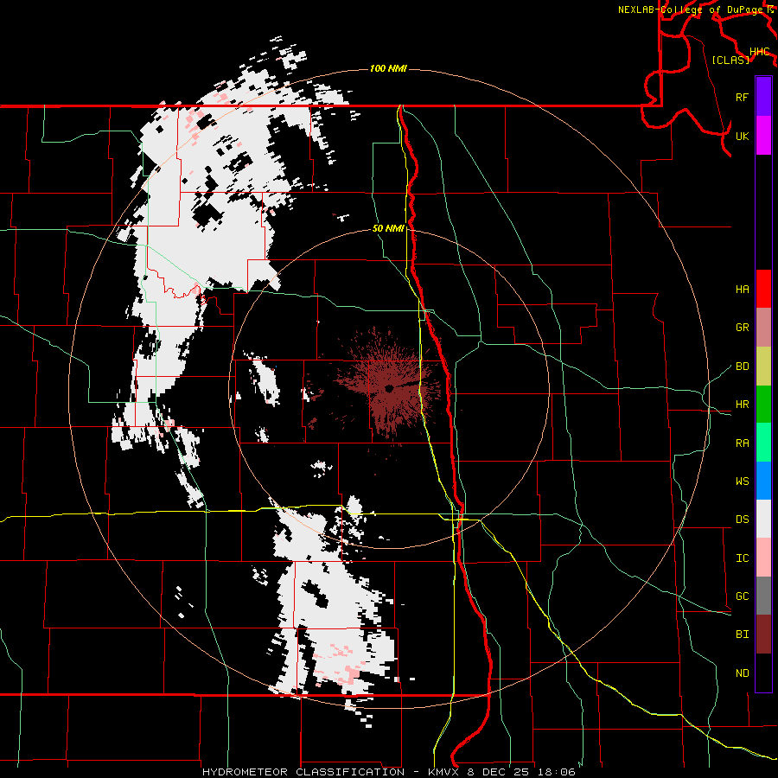Choose the blue WS color swatch
Screen dimensions: 778x778
(763, 481)
